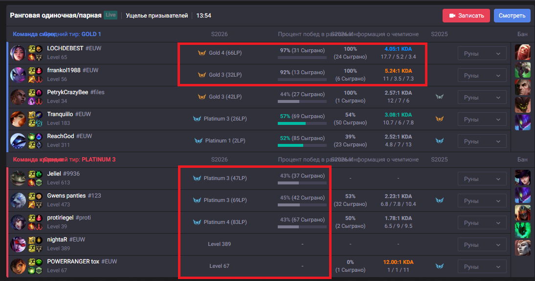Click POWERRANGER tox champion portrait icon
The width and height of the screenshot is (535, 281).
pyautogui.click(x=18, y=266)
